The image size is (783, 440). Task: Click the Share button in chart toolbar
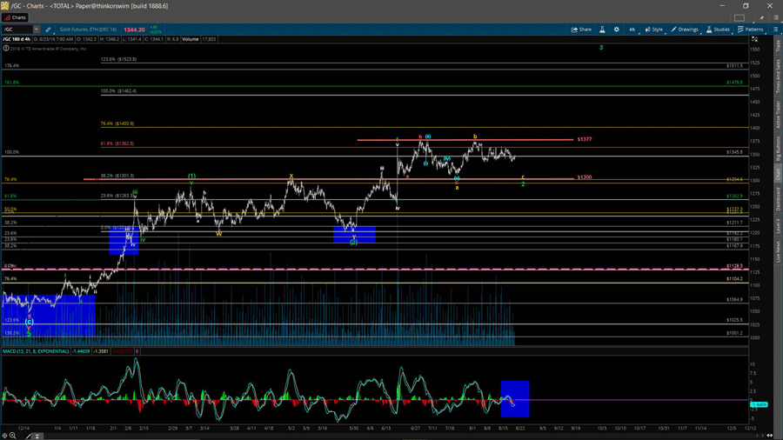[x=581, y=30]
